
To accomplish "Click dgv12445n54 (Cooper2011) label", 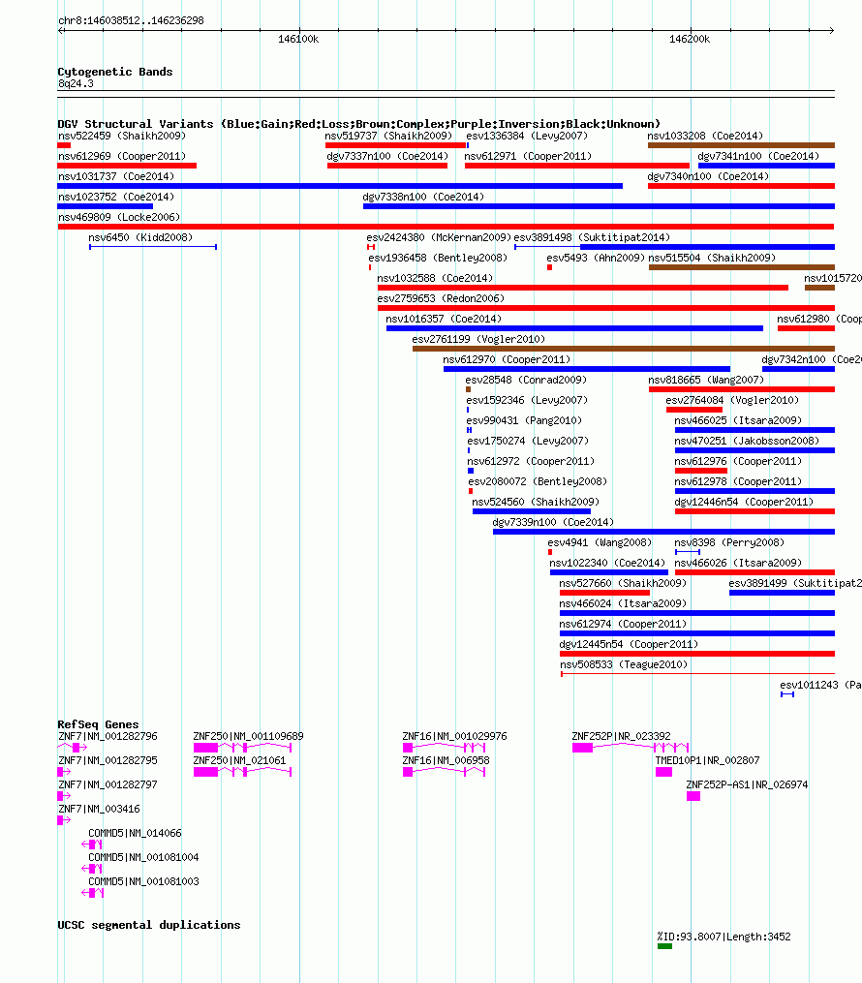I will [x=629, y=644].
